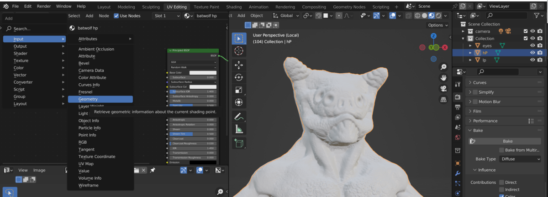Enable the Simplify checkbox
The height and width of the screenshot is (197, 548).
475,92
